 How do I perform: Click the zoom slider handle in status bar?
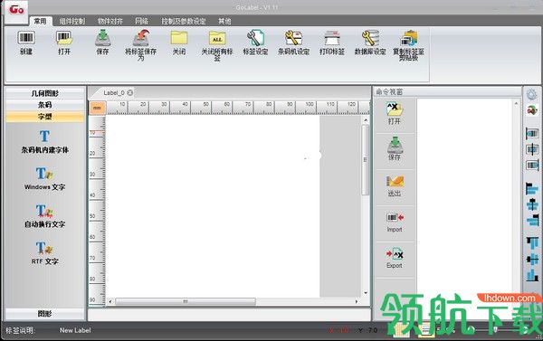pos(495,329)
